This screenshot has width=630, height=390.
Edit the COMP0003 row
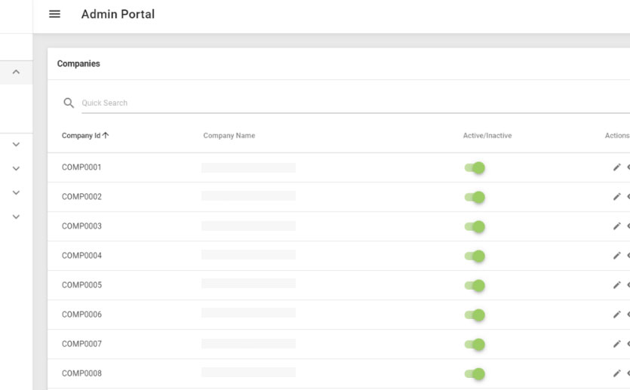click(616, 226)
